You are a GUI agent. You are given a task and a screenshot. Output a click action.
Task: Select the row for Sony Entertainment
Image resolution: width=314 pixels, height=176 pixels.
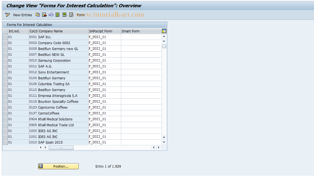[5, 72]
